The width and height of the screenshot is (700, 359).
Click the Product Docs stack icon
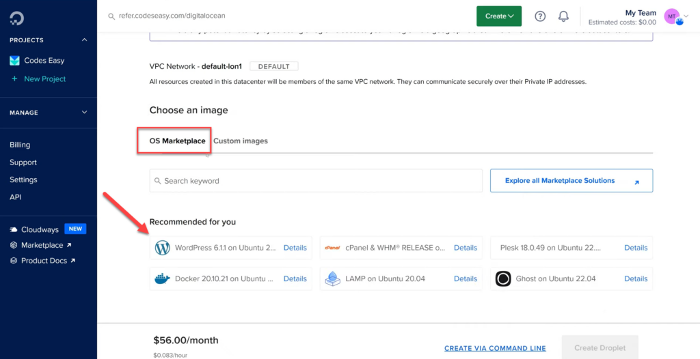(14, 261)
